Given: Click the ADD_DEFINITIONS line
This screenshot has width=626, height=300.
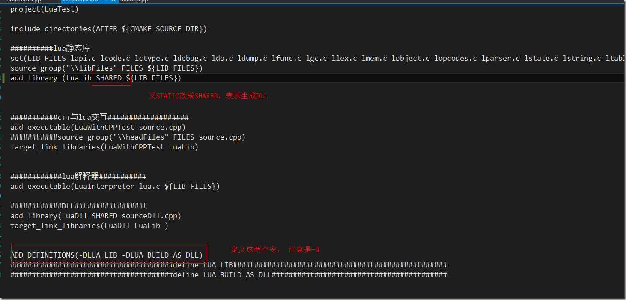Looking at the screenshot, I should point(107,255).
